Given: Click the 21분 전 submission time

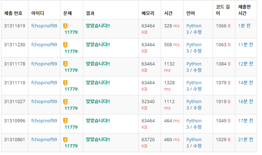Looking at the screenshot, I should [245, 139].
